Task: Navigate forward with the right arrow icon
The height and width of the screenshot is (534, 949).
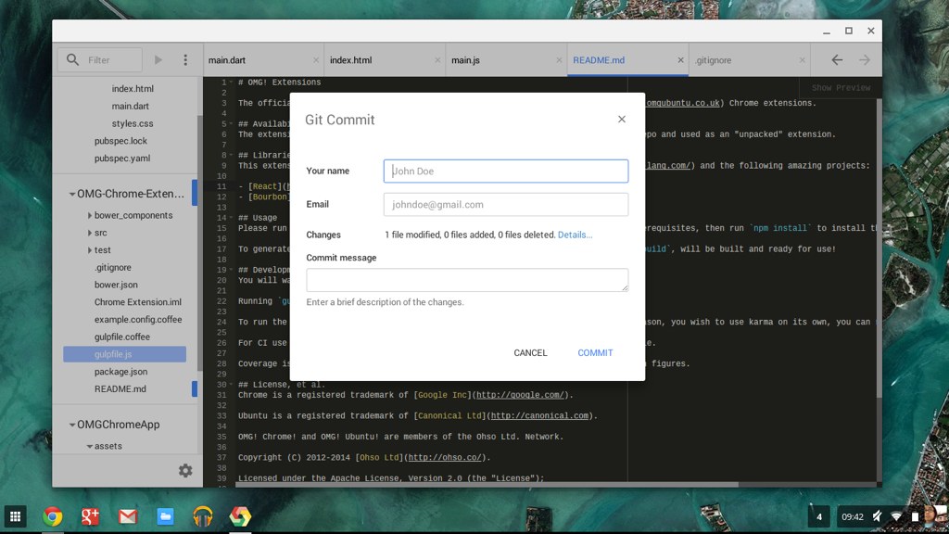Action: pos(865,60)
